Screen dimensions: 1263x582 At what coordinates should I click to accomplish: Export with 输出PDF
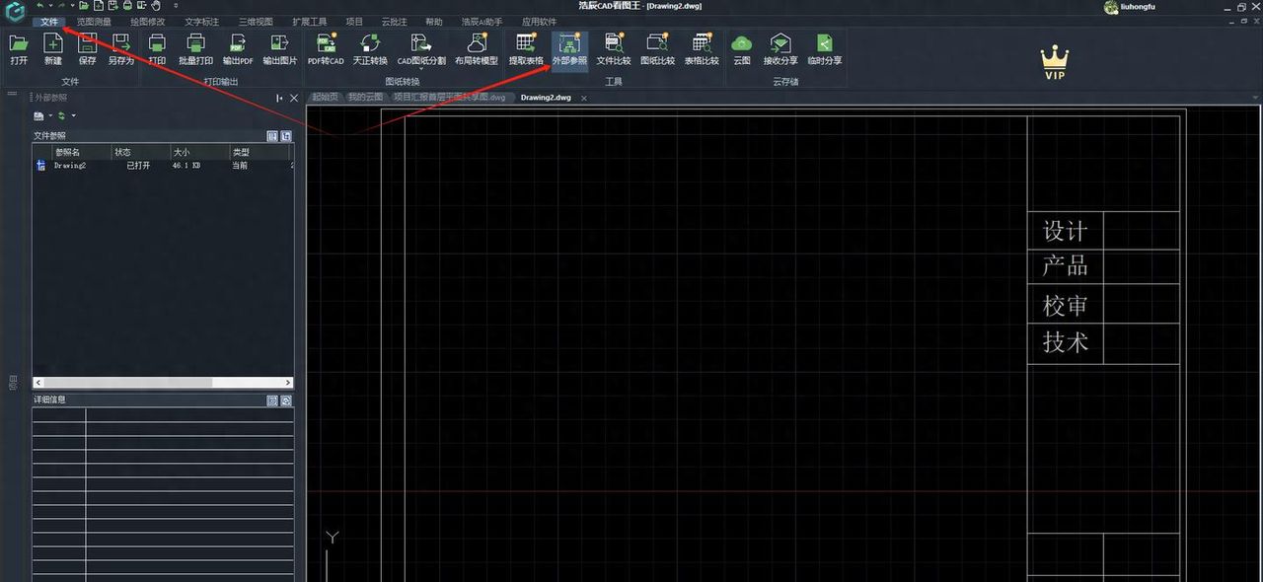click(x=238, y=48)
